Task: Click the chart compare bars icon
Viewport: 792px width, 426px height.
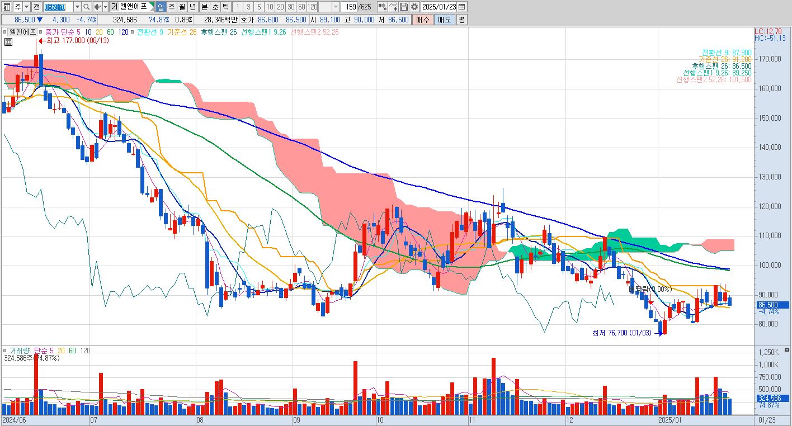Action: pyautogui.click(x=382, y=7)
